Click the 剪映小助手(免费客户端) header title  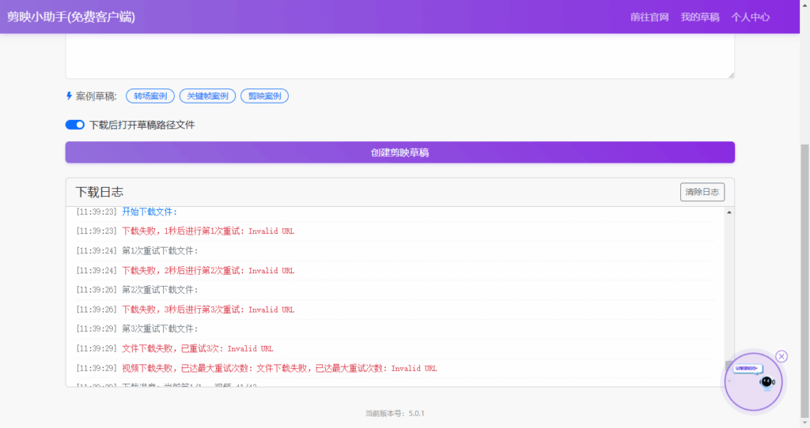(71, 17)
